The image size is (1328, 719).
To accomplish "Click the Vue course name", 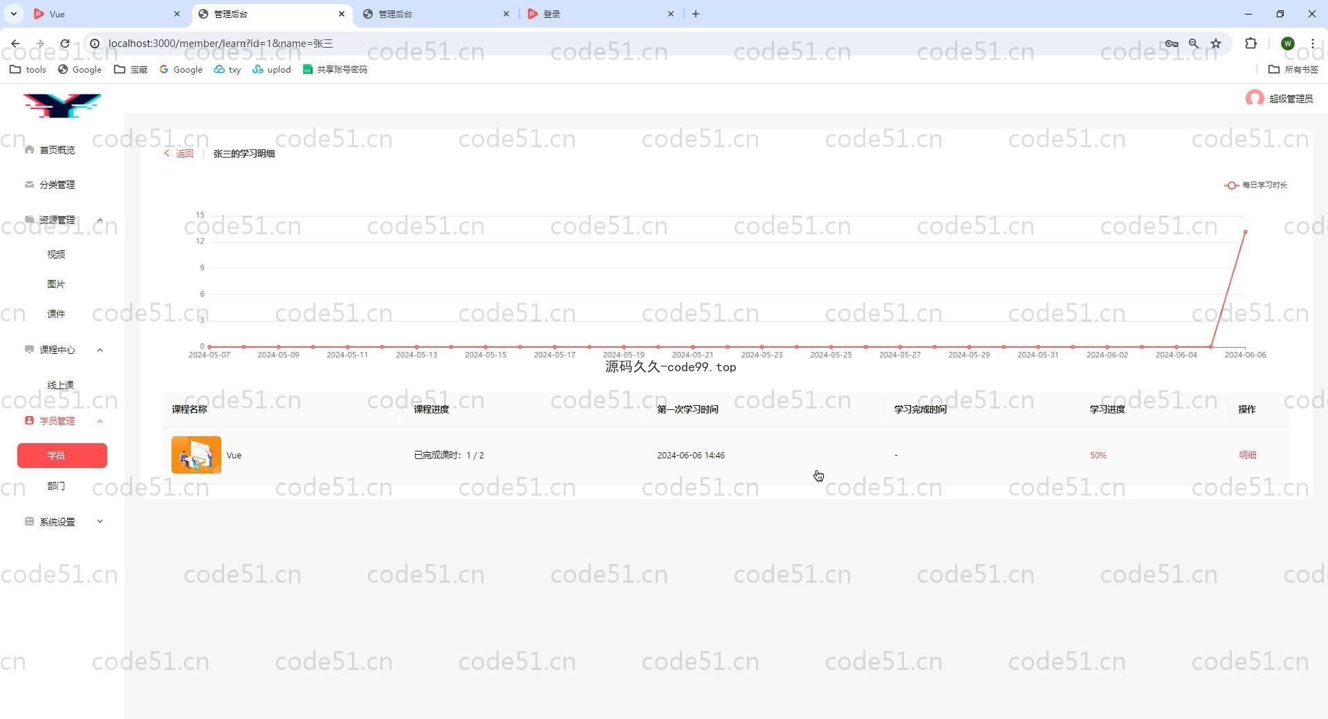I will tap(234, 456).
